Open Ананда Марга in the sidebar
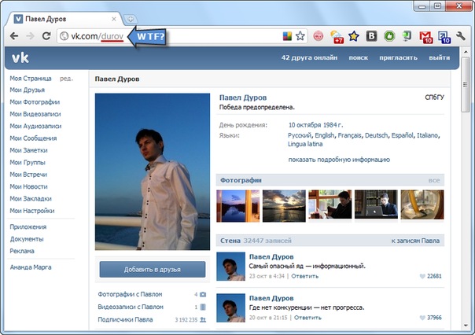This screenshot has width=475, height=335. 31,267
